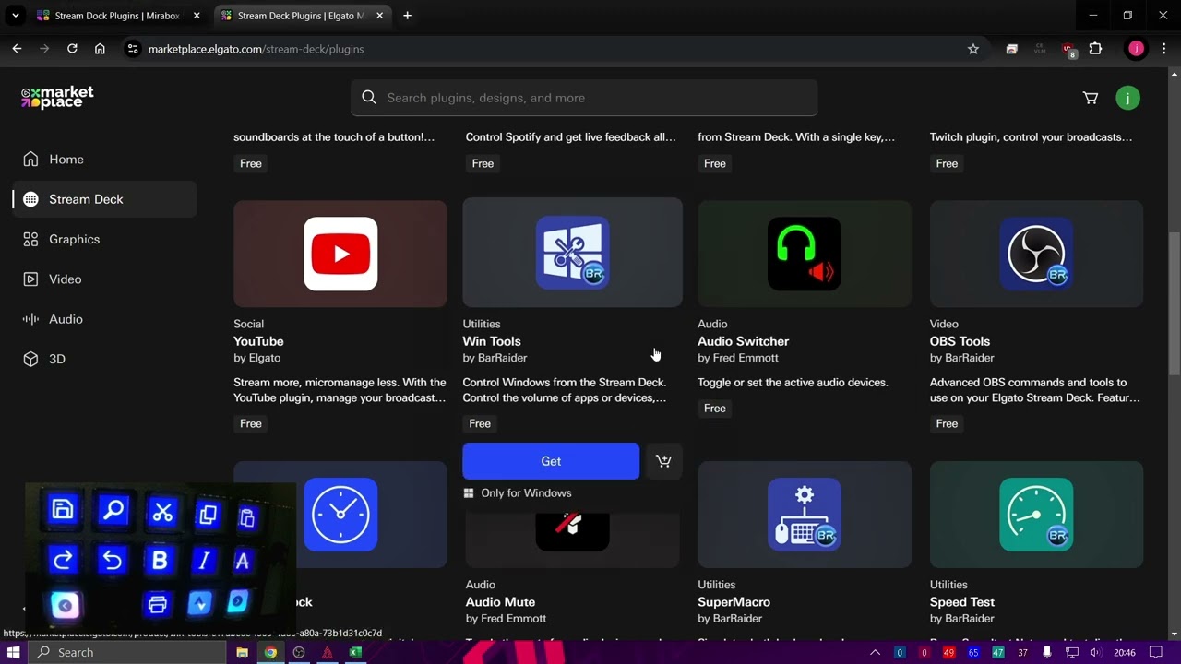Bookmark this page with the star

(972, 49)
